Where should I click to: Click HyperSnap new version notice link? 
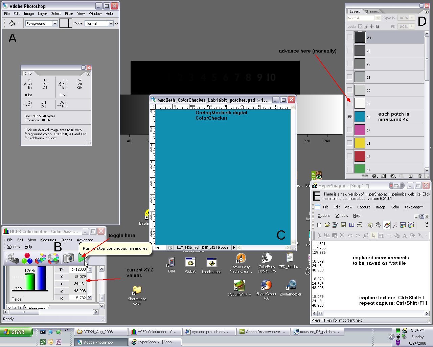click(x=377, y=196)
